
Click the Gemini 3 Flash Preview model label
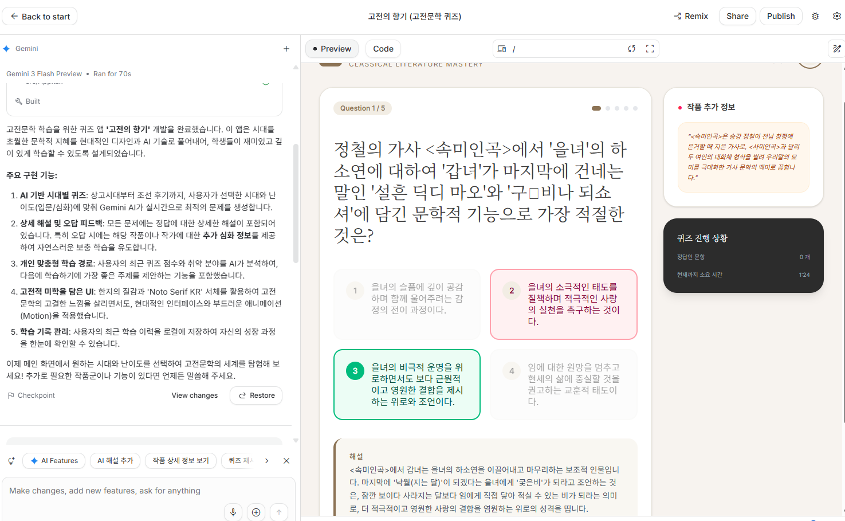44,74
